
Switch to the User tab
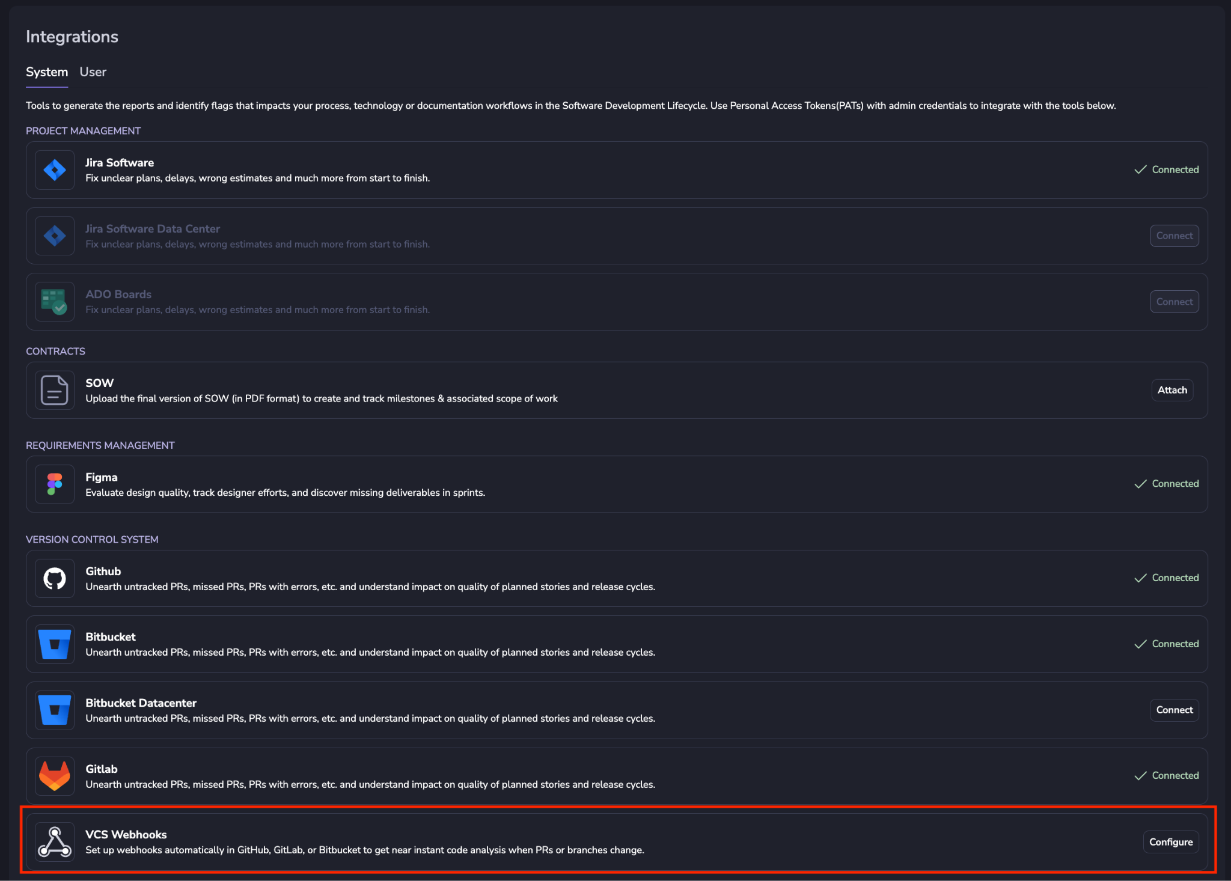[x=93, y=72]
